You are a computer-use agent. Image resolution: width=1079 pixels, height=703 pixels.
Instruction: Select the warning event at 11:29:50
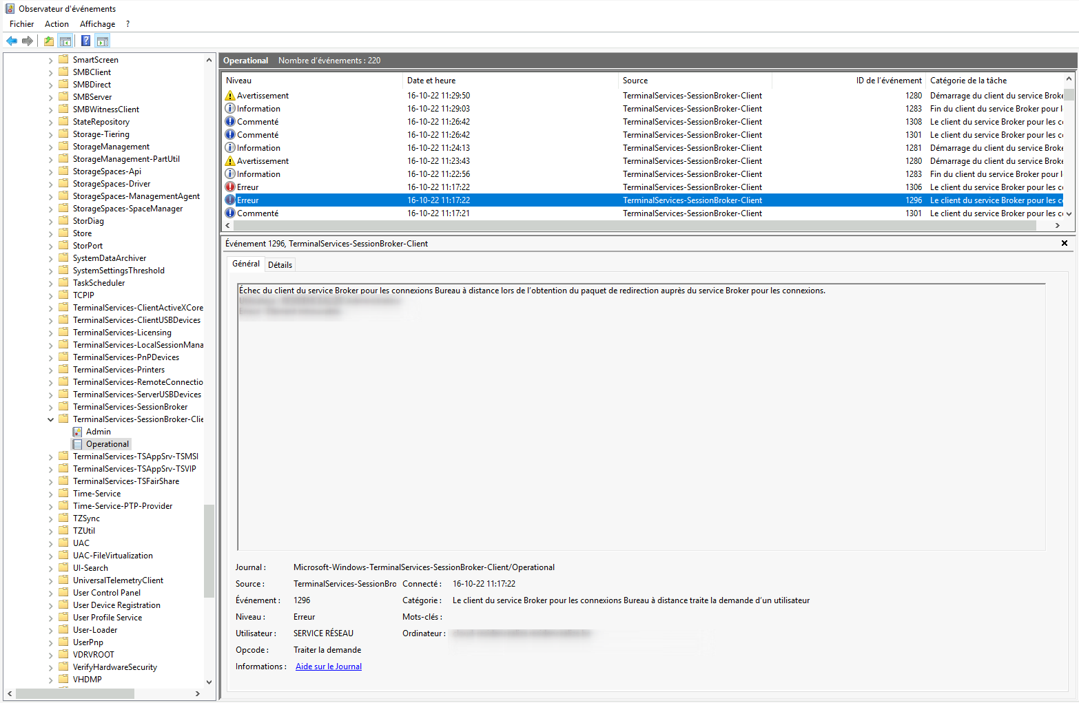tap(263, 96)
